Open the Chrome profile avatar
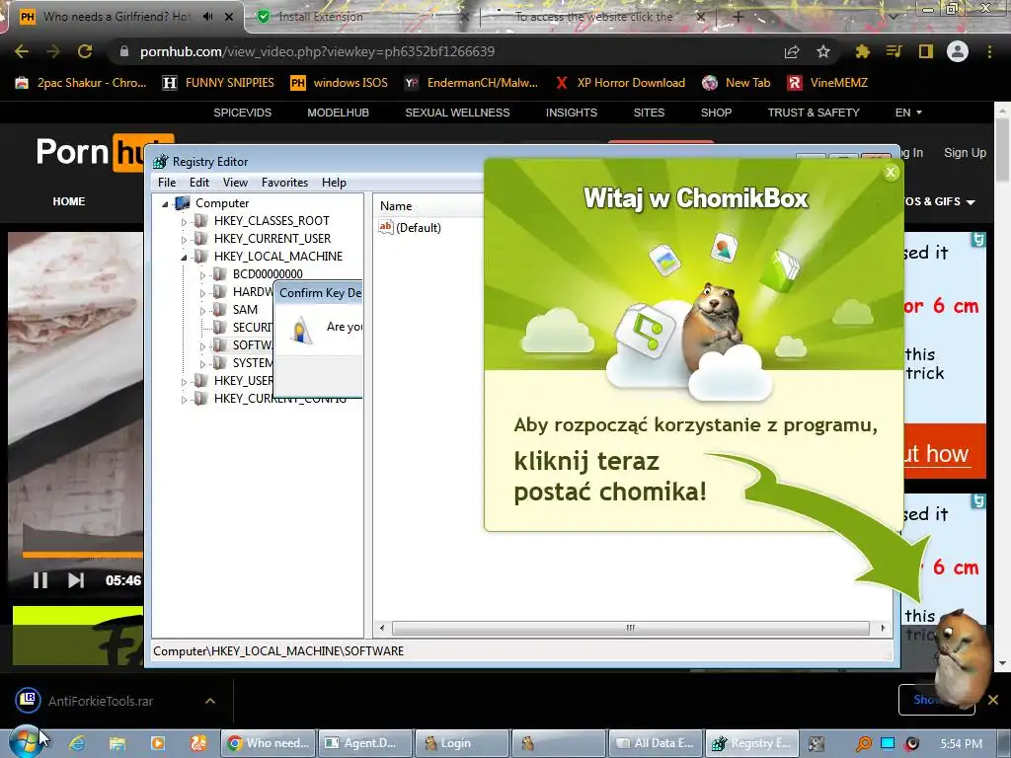 958,51
